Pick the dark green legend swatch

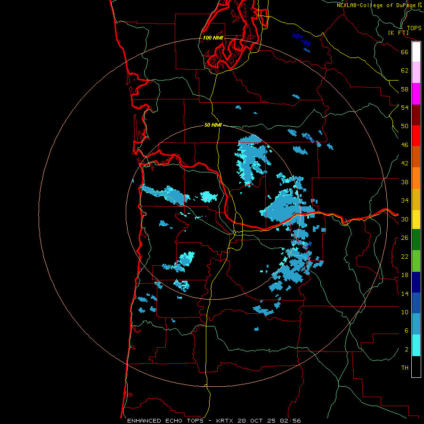tap(416, 240)
